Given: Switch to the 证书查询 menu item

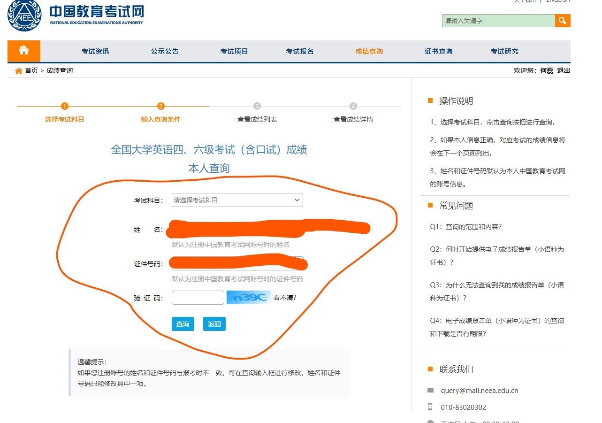Looking at the screenshot, I should point(438,51).
